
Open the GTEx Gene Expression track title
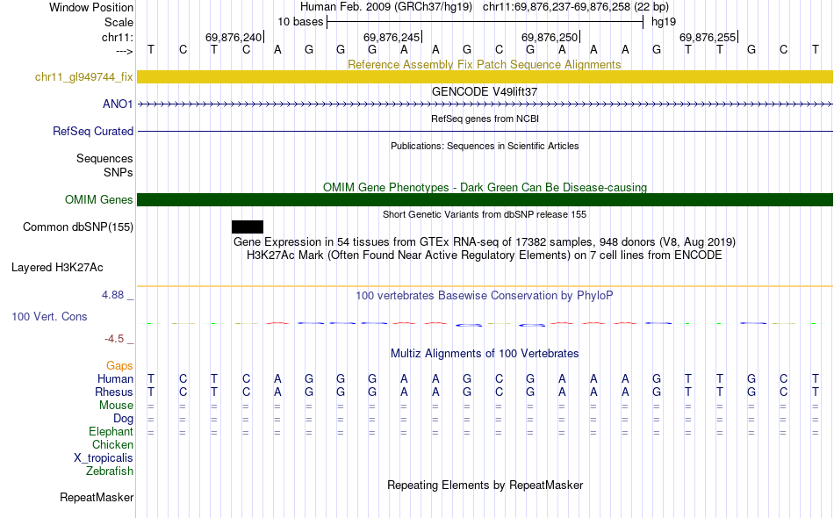tap(484, 242)
